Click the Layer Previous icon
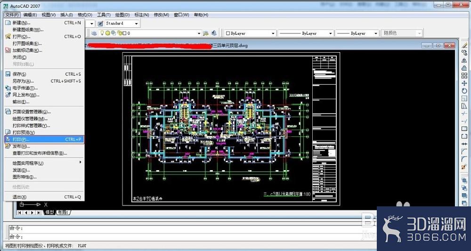This screenshot has height=251, width=471. point(213,33)
